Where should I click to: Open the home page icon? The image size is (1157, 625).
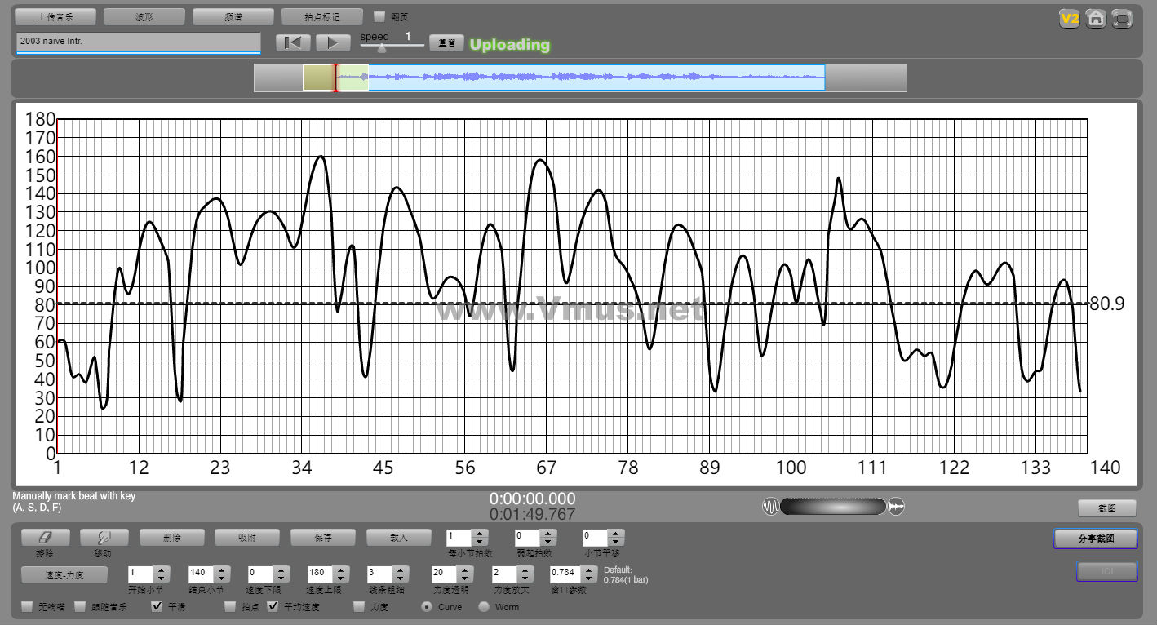pos(1096,18)
